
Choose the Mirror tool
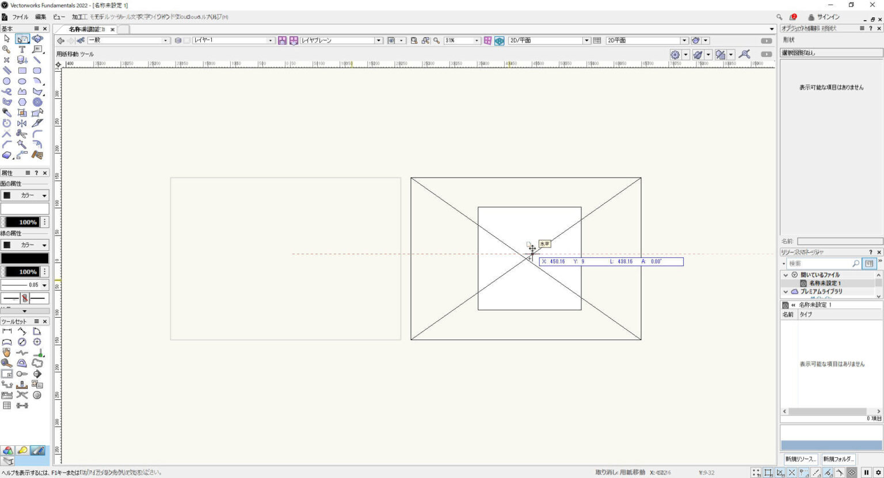(22, 123)
